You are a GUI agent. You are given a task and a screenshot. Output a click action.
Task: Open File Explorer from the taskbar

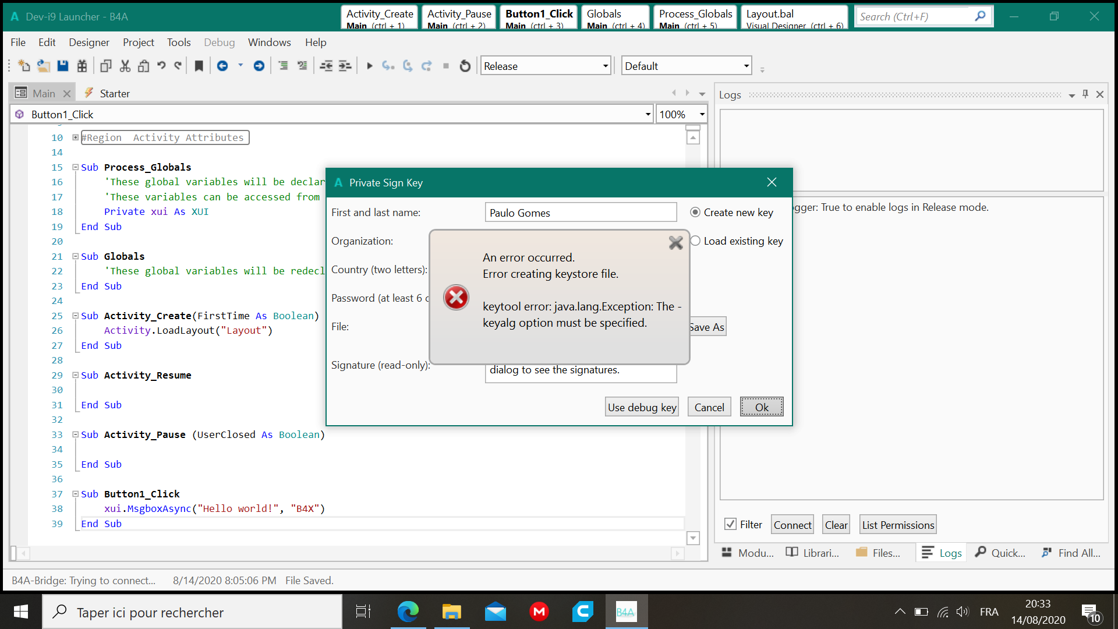[x=452, y=612]
